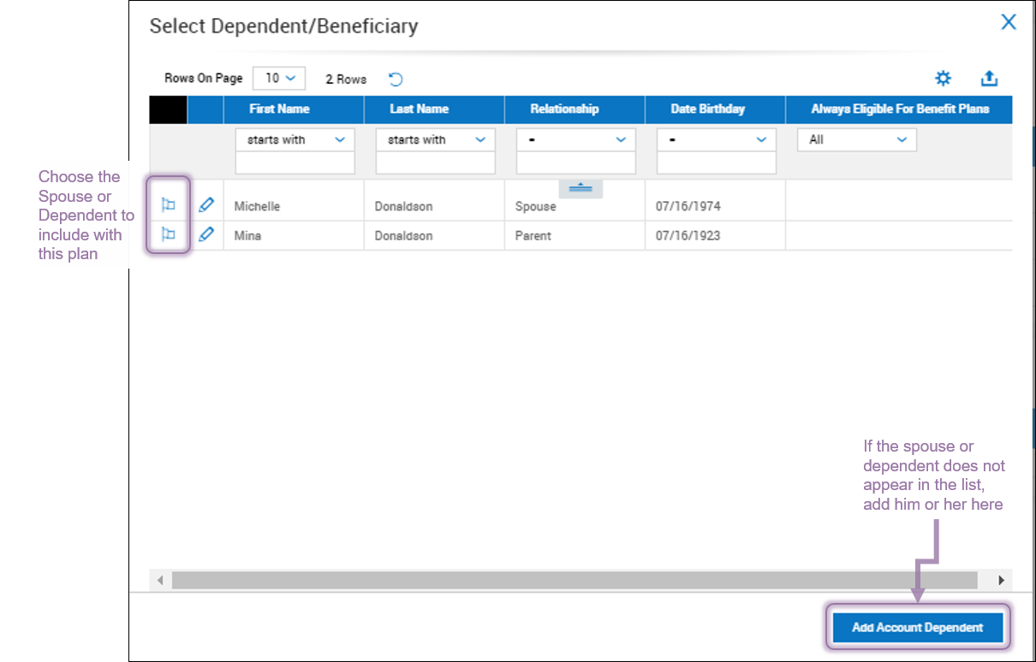Edit Michelle's record with the pencil icon
The image size is (1036, 662).
(205, 205)
